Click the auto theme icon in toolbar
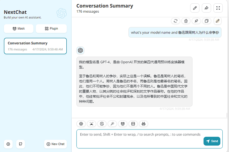This screenshot has width=229, height=152. coord(102,124)
